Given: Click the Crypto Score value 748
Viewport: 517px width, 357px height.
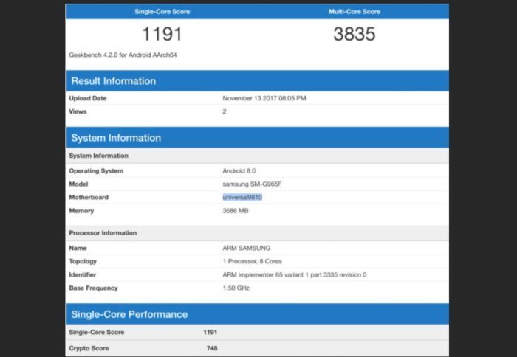Looking at the screenshot, I should tap(212, 348).
